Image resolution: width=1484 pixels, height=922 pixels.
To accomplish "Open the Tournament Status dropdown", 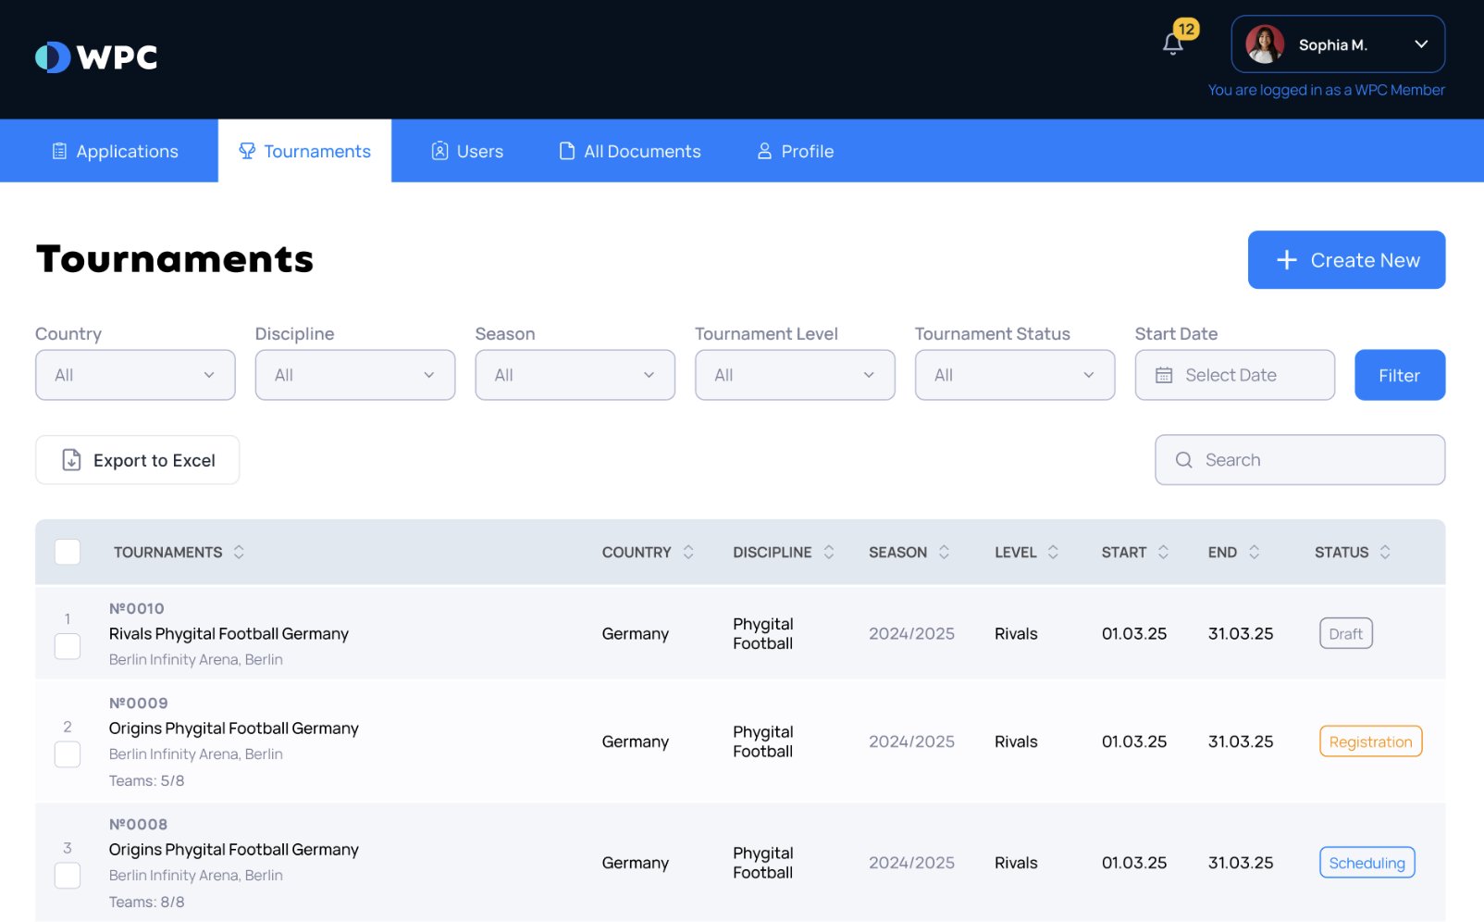I will pos(1015,375).
